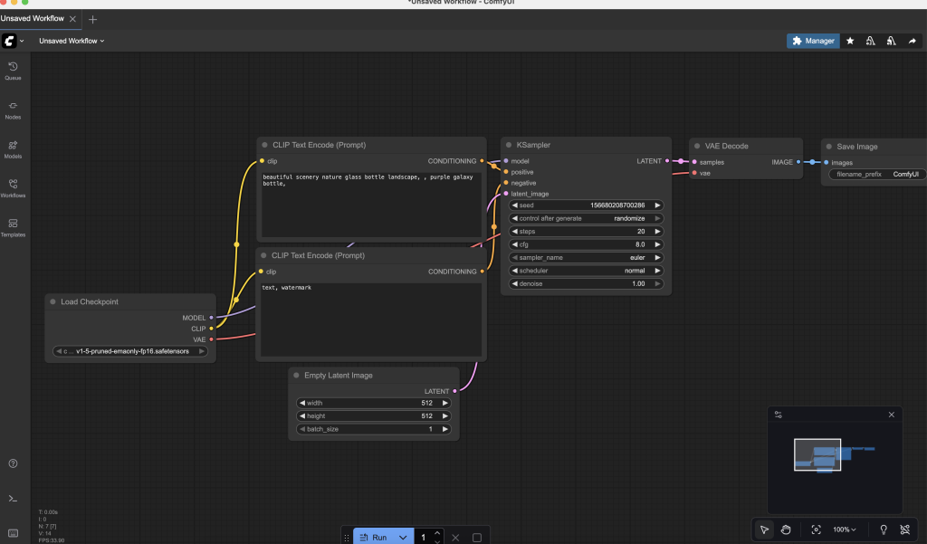Select the hand pan tool
Screen dimensions: 927x544
coord(787,530)
